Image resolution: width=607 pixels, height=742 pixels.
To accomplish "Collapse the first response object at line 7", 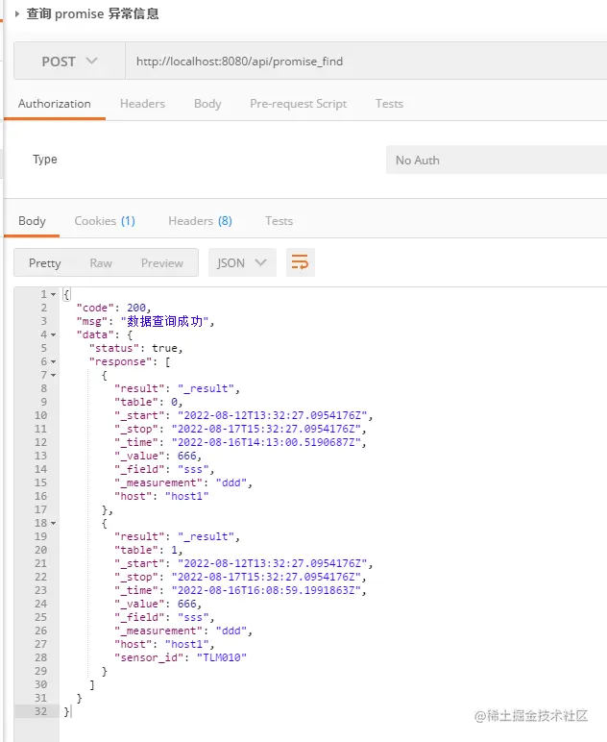I will point(54,375).
